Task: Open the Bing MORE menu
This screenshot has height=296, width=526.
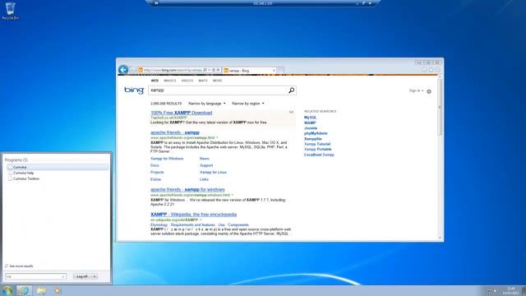Action: (217, 81)
